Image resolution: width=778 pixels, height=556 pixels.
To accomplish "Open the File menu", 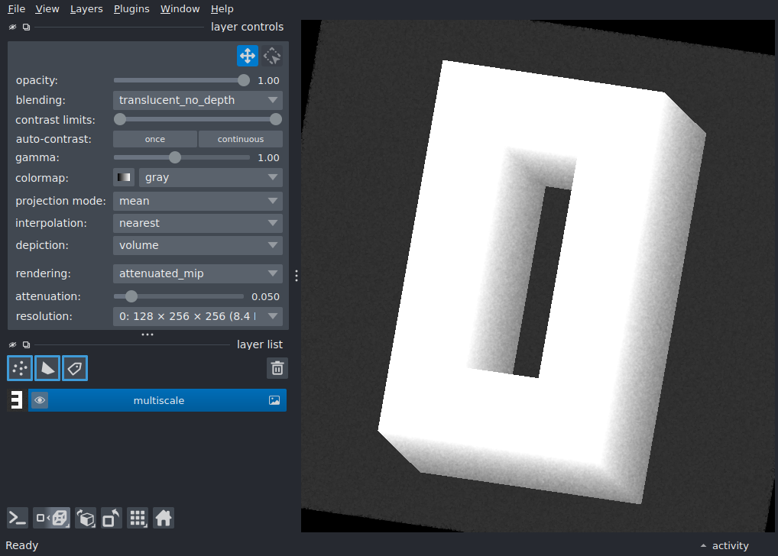I will click(x=16, y=9).
